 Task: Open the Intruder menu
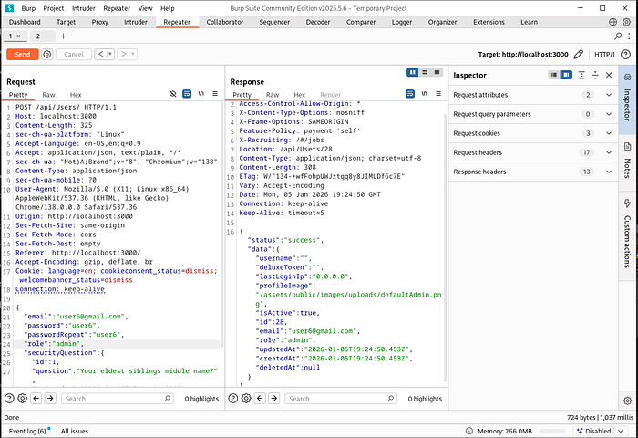coord(84,8)
